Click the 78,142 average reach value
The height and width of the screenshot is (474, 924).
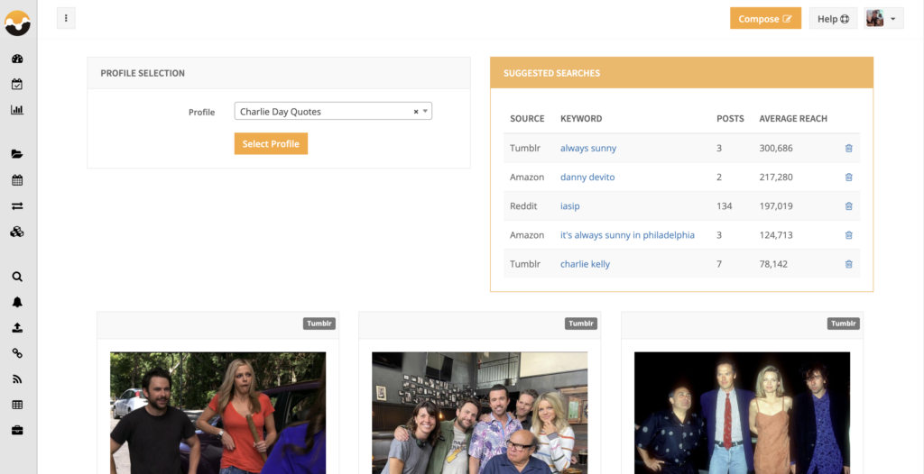click(773, 264)
